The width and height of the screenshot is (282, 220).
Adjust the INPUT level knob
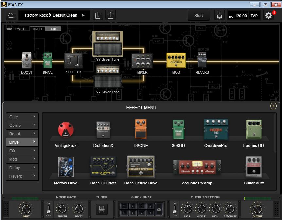point(26,210)
